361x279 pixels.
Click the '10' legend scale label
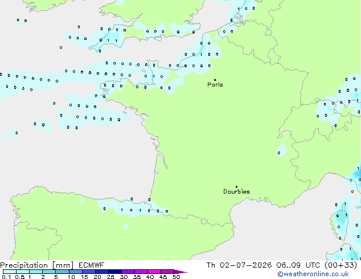(x=71, y=277)
